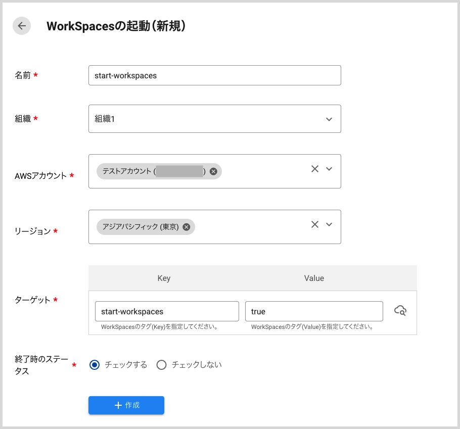Remove the アジアパシフィック (東京) region tag

click(x=186, y=227)
